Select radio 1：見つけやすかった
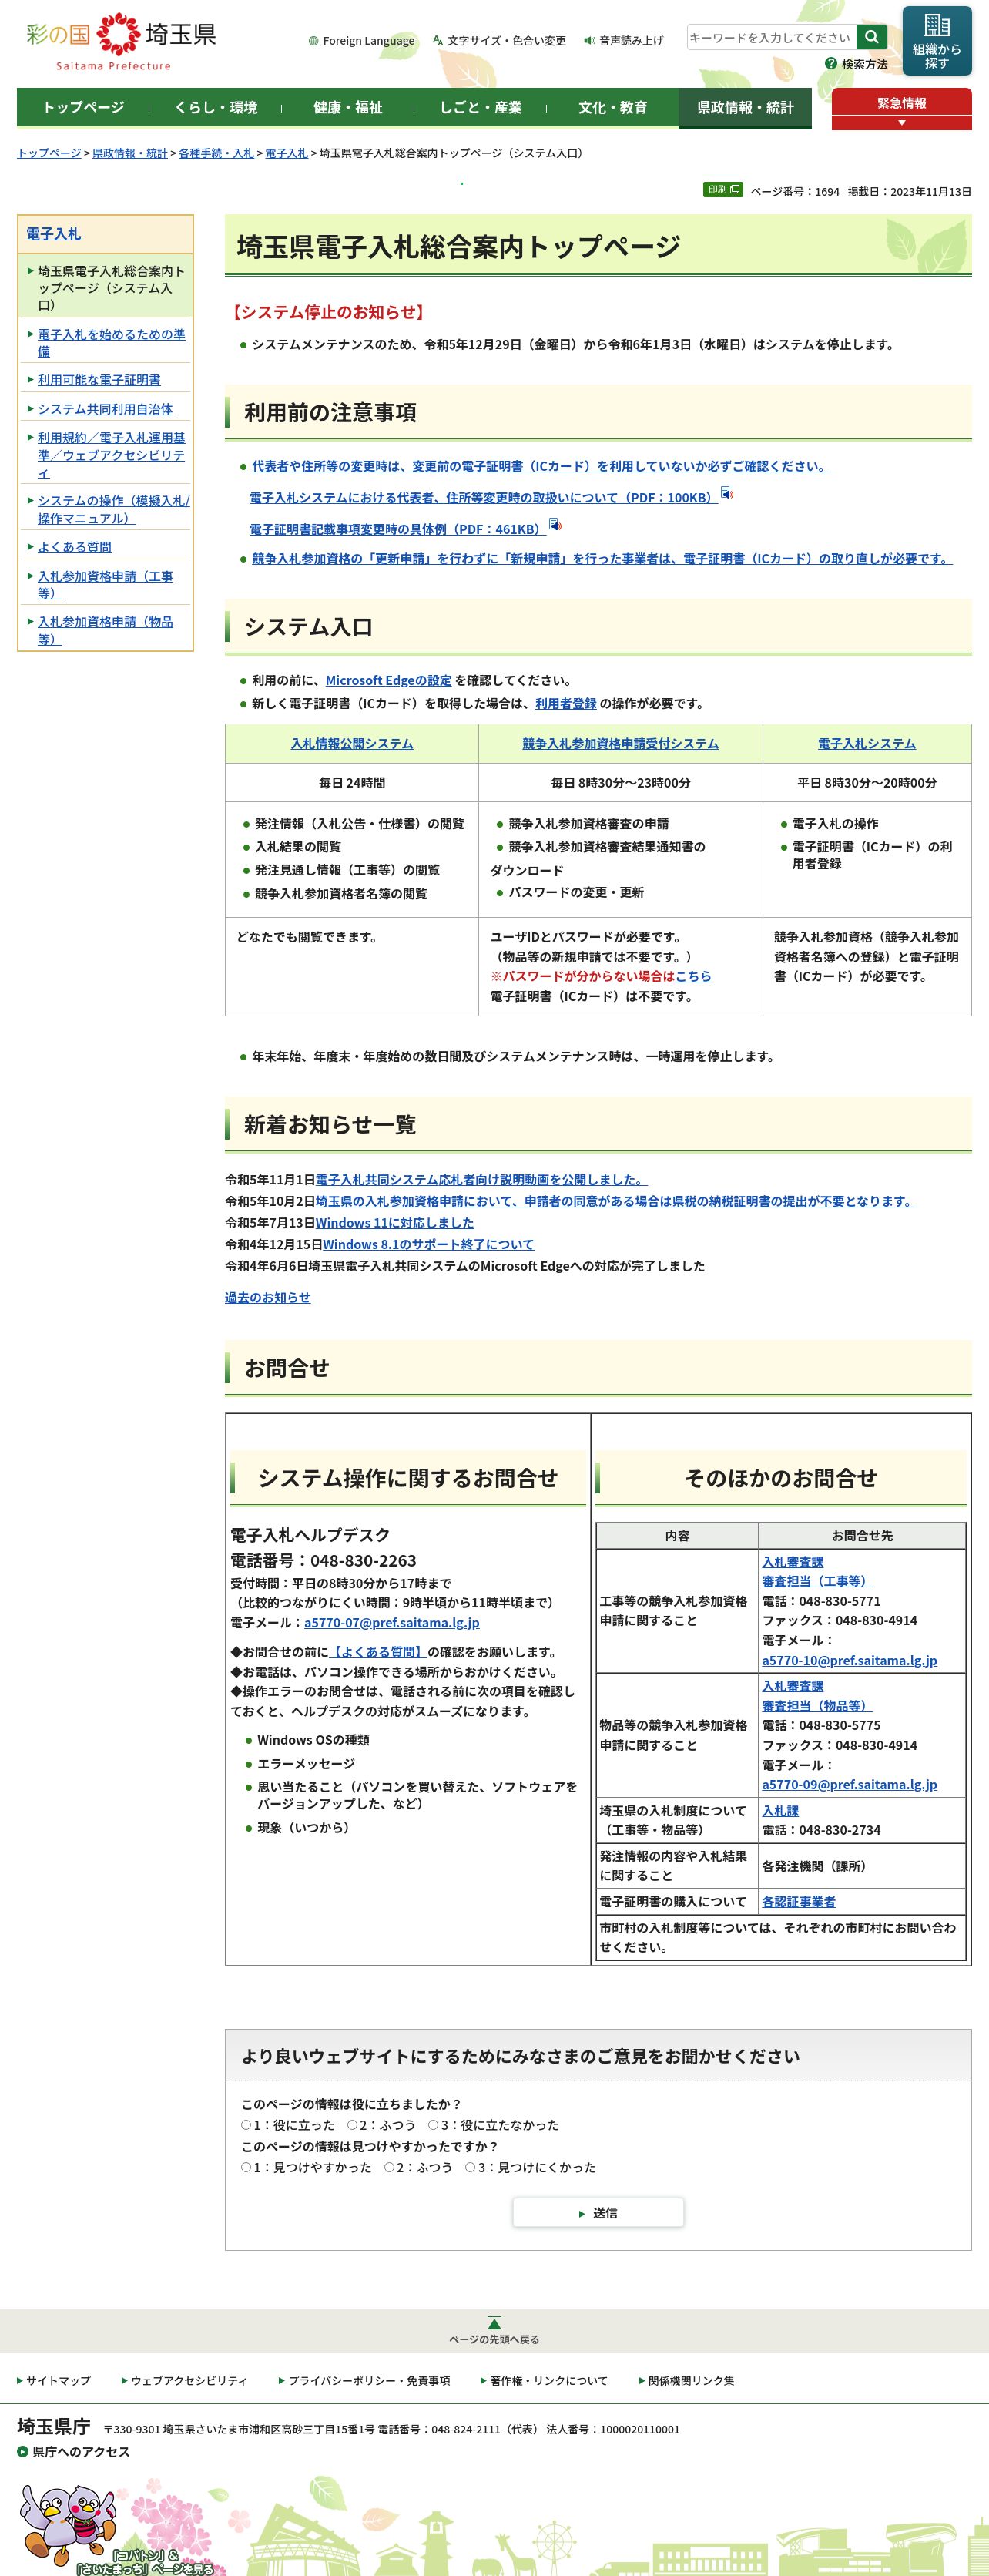Viewport: 989px width, 2576px height. click(x=246, y=2168)
